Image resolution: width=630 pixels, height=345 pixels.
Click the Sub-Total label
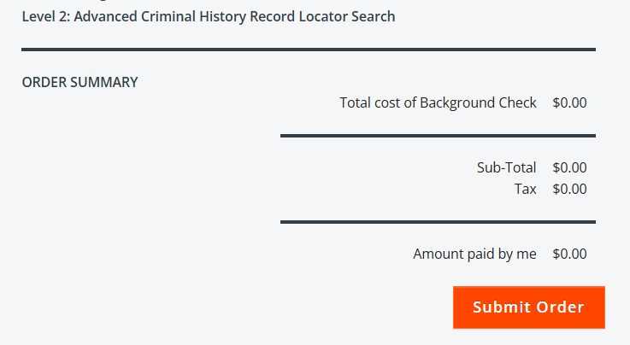click(506, 167)
